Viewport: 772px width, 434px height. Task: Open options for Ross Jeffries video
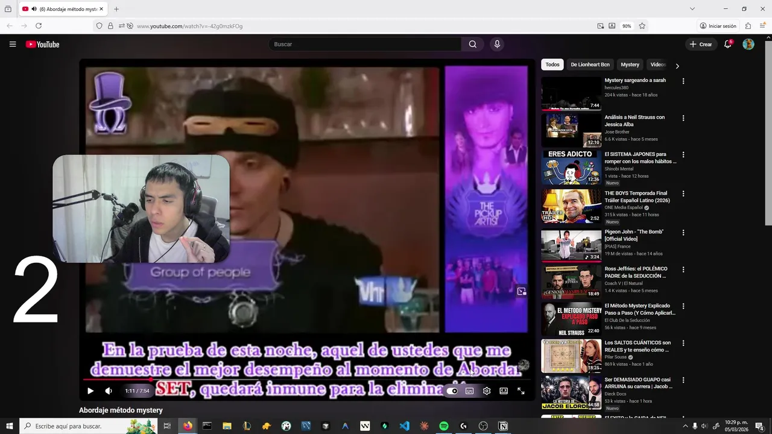(683, 269)
